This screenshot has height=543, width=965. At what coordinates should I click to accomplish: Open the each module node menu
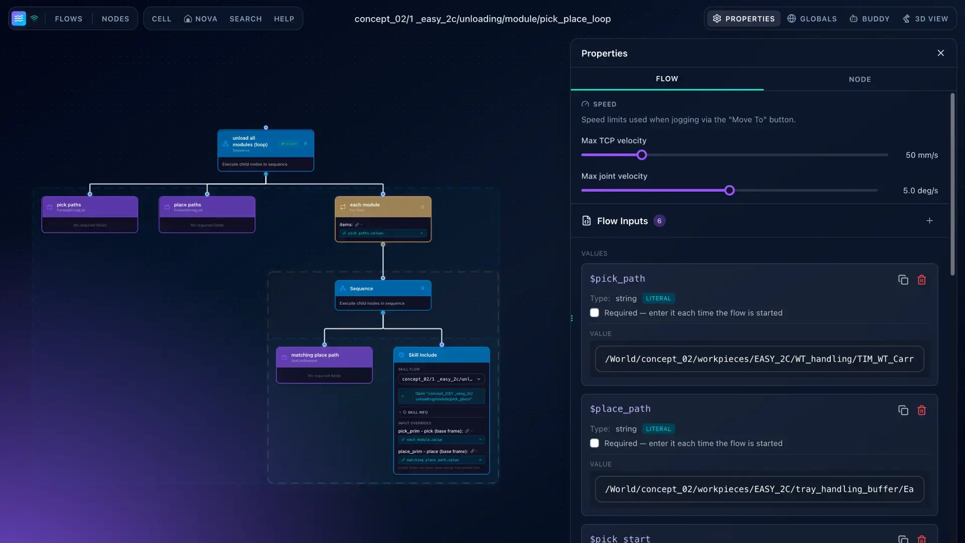(x=422, y=207)
